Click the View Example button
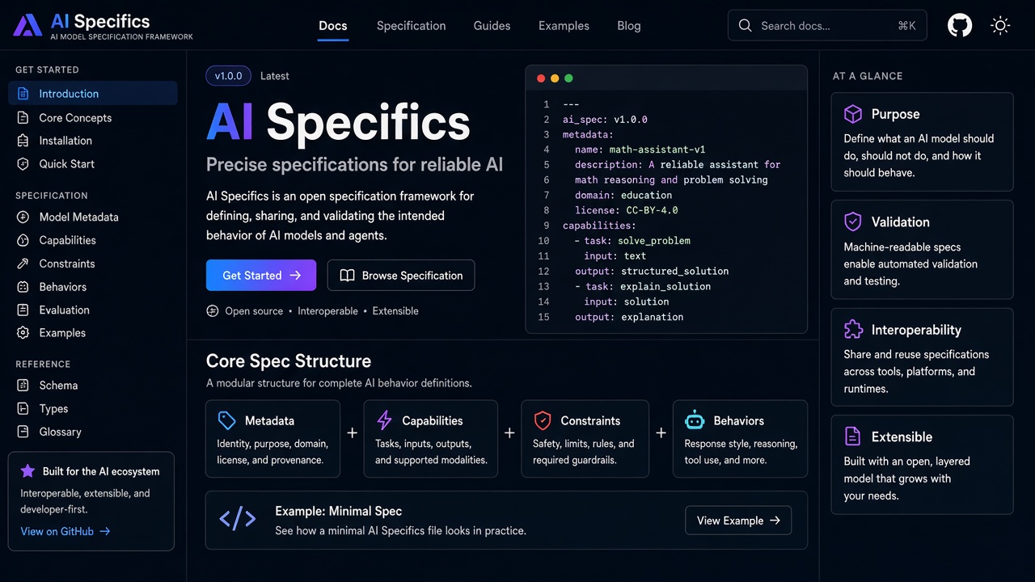This screenshot has height=582, width=1035. 738,521
